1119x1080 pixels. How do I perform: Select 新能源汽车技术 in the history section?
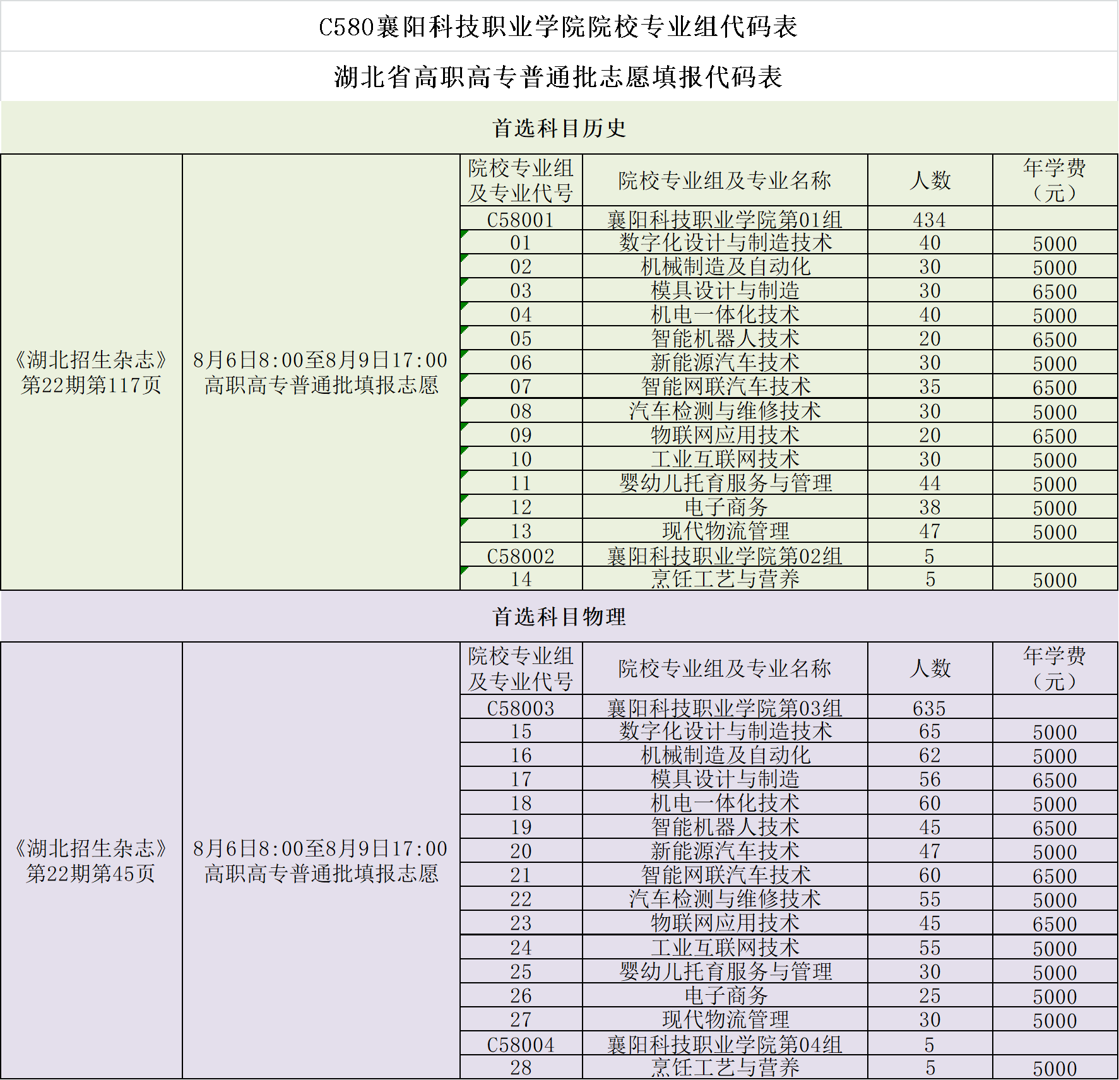tap(725, 362)
